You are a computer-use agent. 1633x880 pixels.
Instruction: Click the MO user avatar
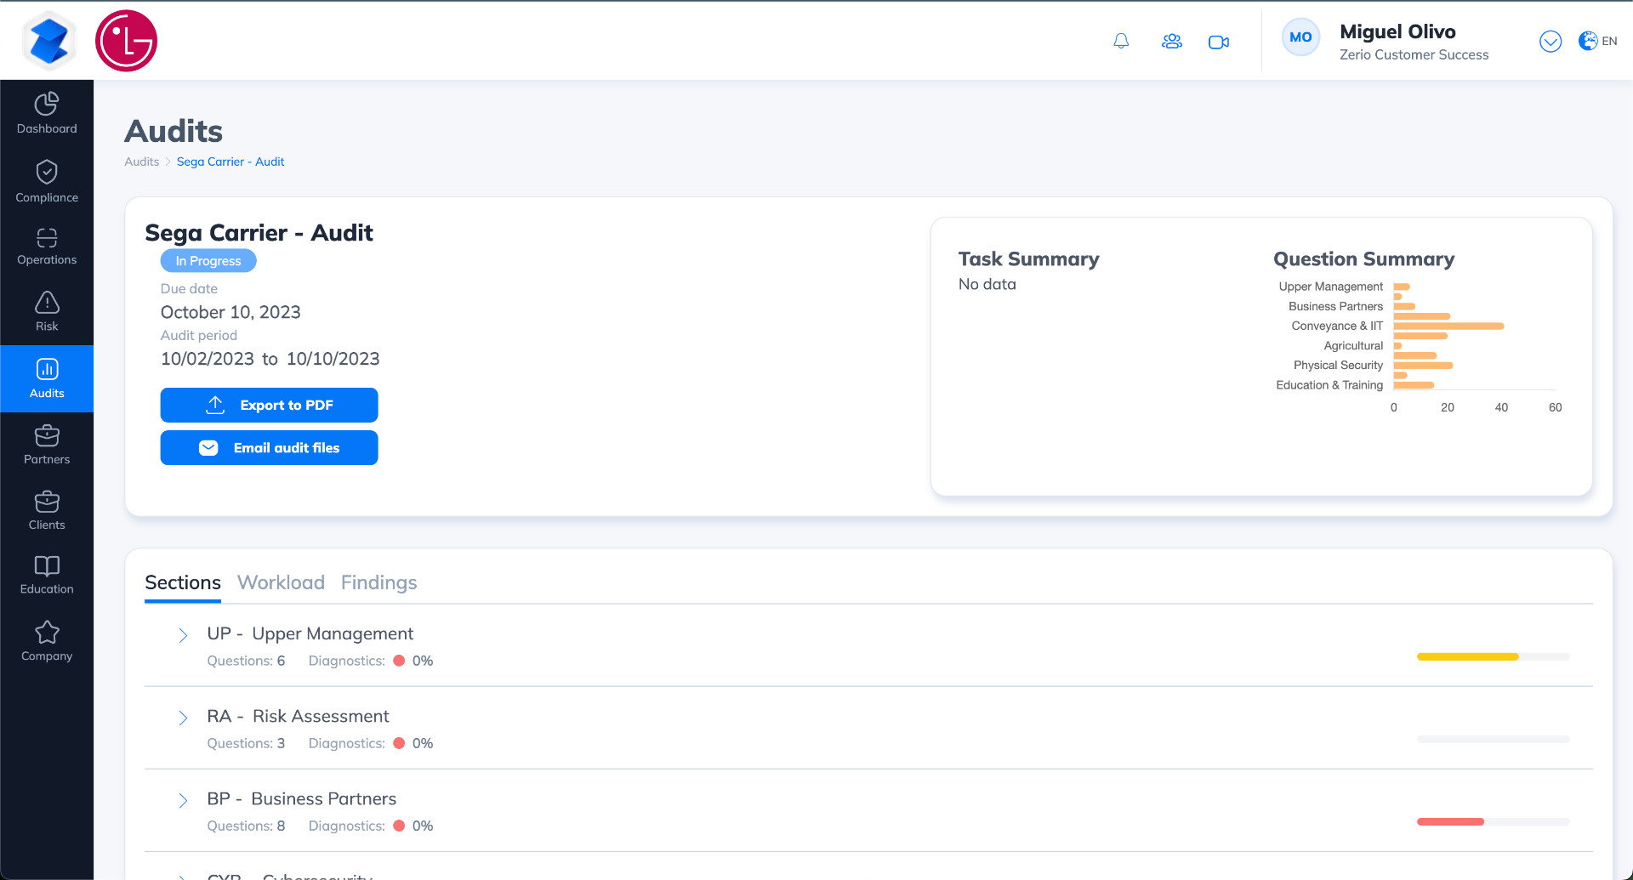click(1300, 37)
